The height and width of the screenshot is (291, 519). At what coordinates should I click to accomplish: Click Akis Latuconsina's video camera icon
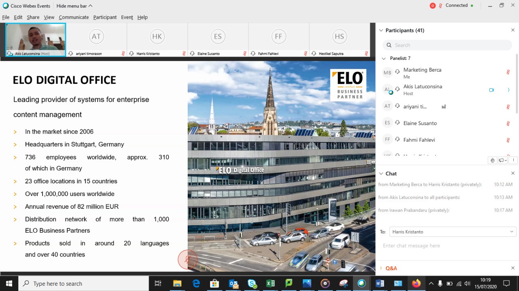[x=491, y=90]
